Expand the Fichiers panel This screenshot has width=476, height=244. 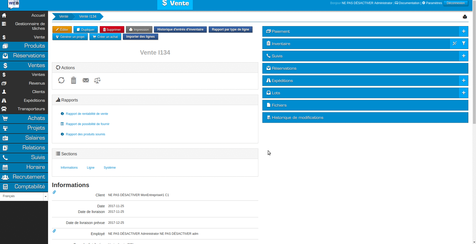click(x=365, y=105)
